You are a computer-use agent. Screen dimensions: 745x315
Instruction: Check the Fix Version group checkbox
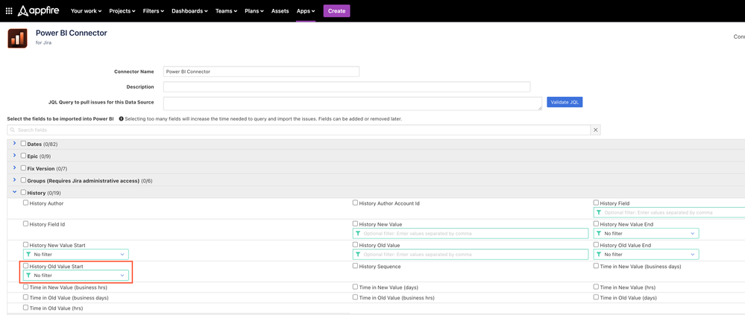[x=23, y=168]
